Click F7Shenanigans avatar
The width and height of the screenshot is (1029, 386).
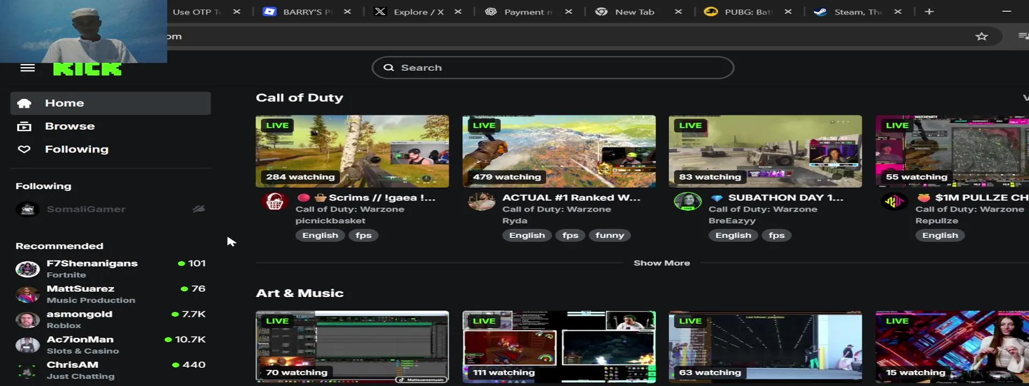pyautogui.click(x=27, y=269)
